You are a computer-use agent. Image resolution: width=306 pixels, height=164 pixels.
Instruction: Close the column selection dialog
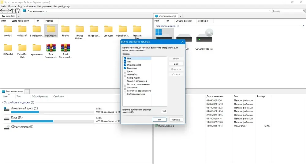[x=182, y=42]
